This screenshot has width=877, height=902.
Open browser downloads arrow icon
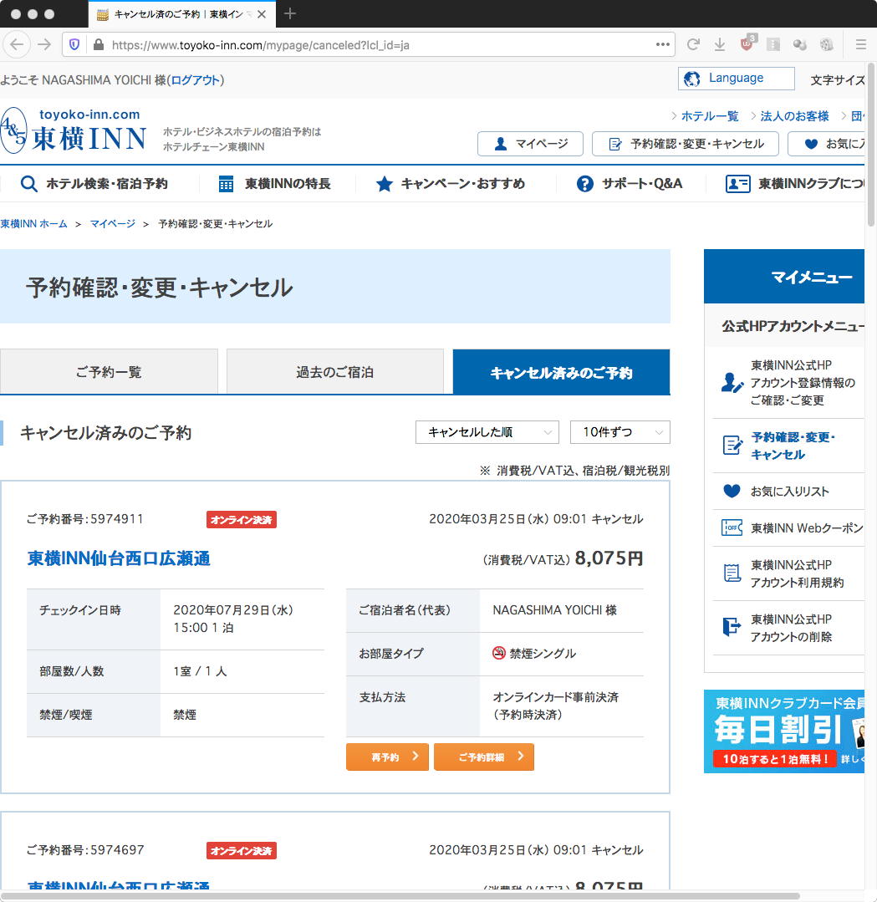[719, 44]
